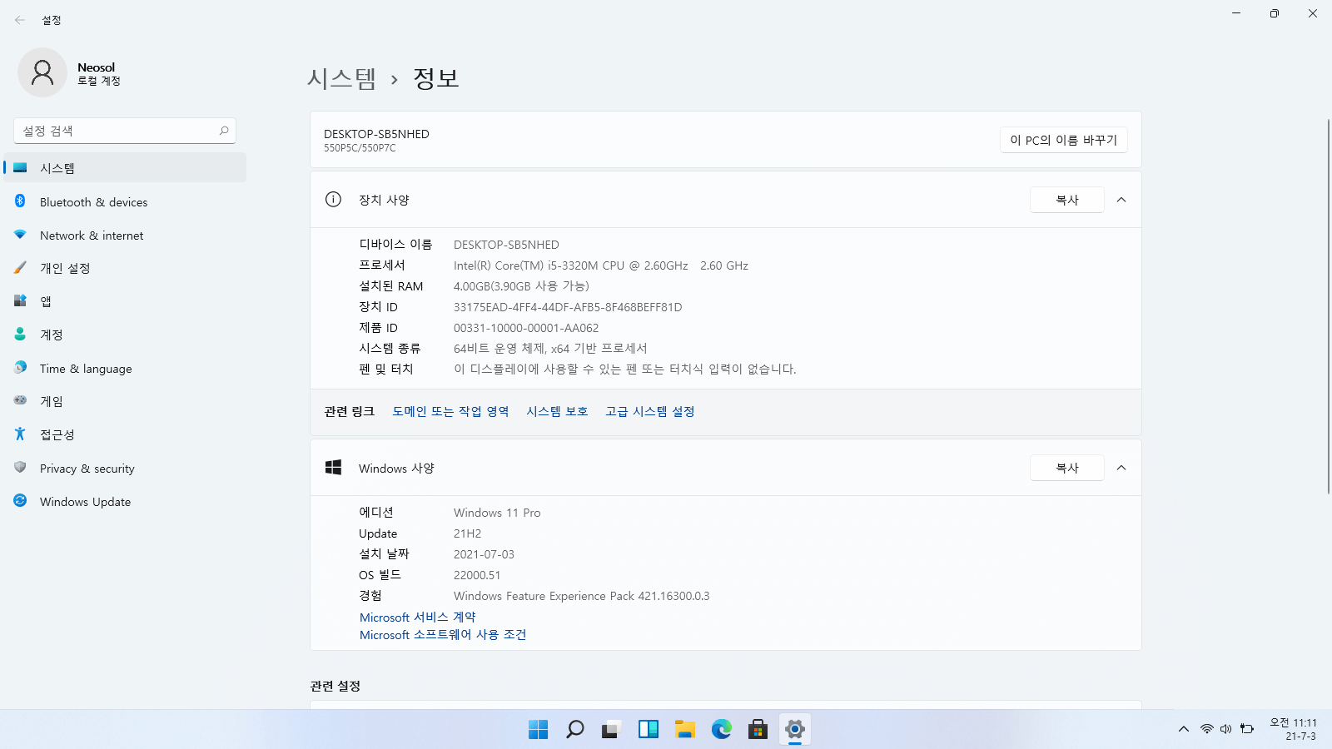Open Network & internet settings
This screenshot has width=1332, height=749.
(125, 236)
